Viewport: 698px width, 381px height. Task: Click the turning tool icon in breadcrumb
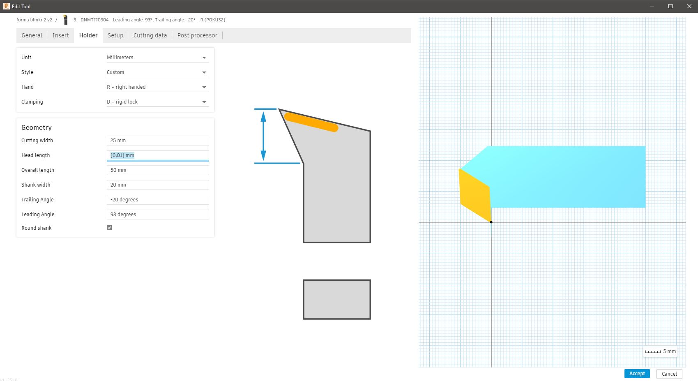(65, 20)
